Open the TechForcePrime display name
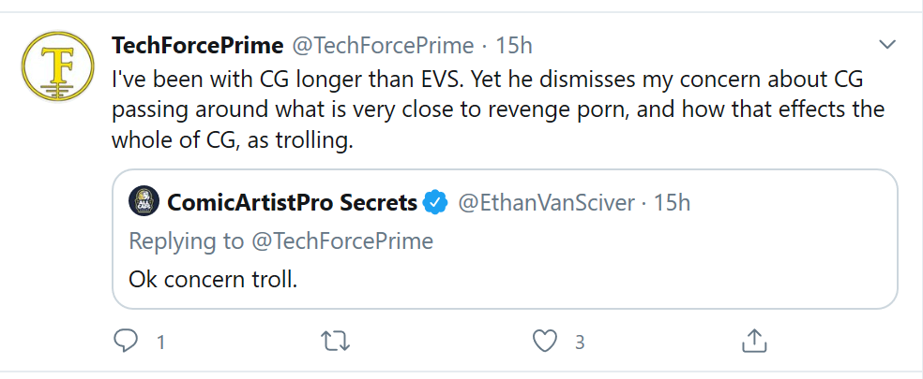 coord(198,45)
